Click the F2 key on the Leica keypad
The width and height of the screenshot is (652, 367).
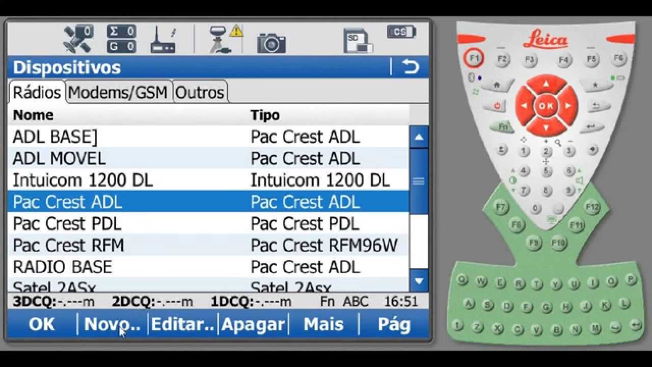click(x=503, y=59)
